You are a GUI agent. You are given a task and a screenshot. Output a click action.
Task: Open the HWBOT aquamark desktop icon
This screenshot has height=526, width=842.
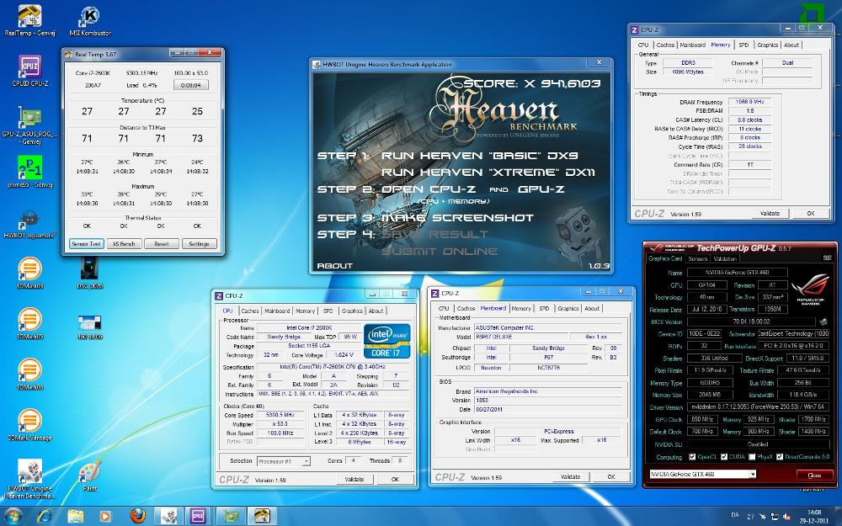tap(29, 223)
